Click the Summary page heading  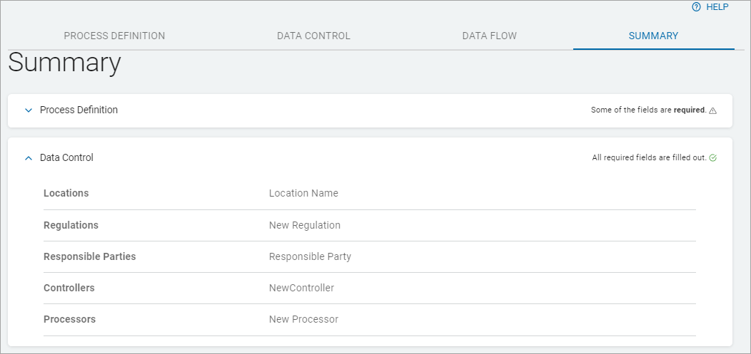click(x=64, y=63)
